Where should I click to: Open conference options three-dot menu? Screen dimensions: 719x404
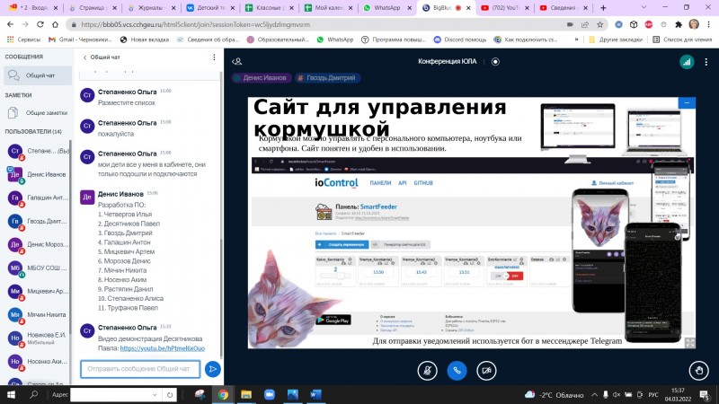[706, 61]
